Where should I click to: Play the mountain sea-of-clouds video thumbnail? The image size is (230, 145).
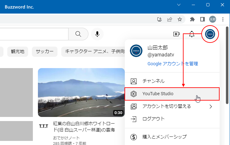(x=81, y=92)
